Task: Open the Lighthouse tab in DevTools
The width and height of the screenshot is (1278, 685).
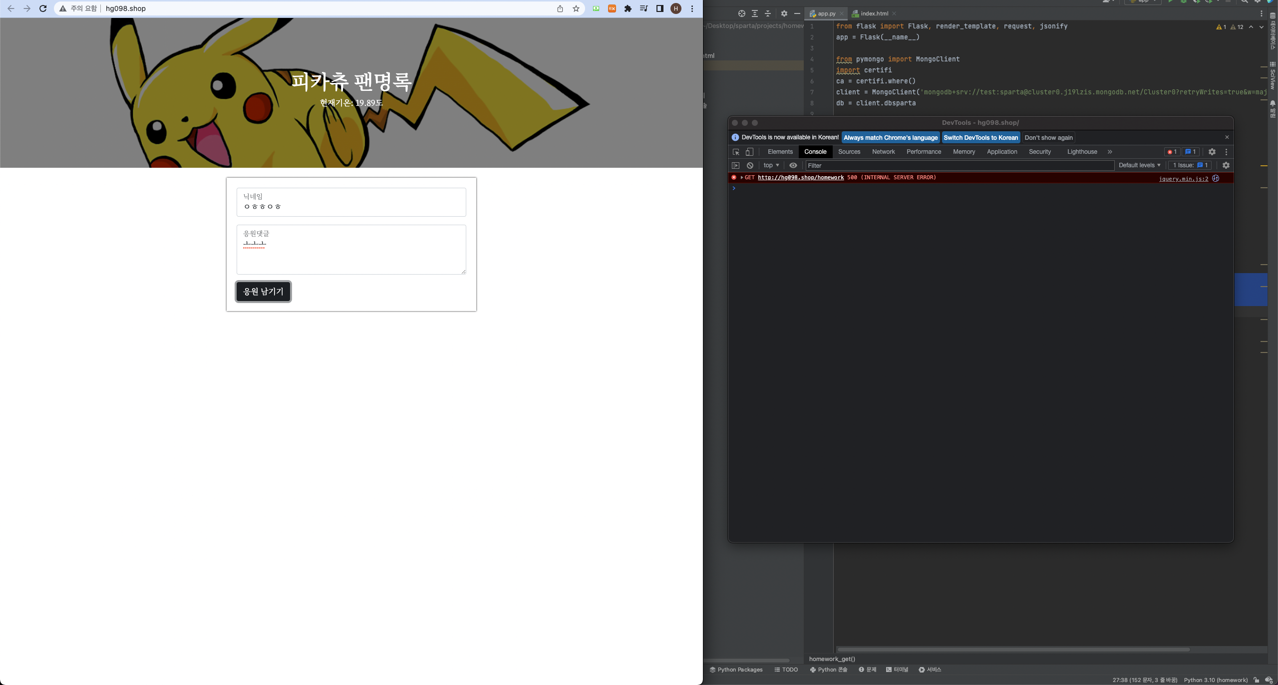Action: pyautogui.click(x=1082, y=152)
